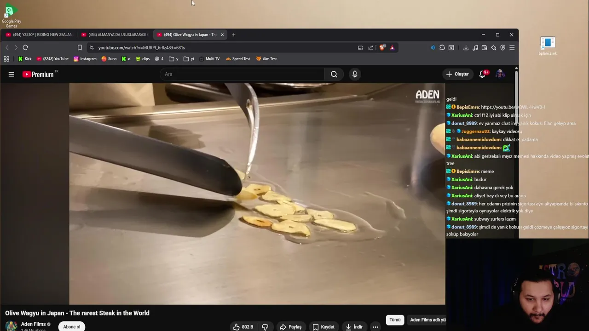
Task: Expand the 'yt' bookmarks folder
Action: coord(189,59)
